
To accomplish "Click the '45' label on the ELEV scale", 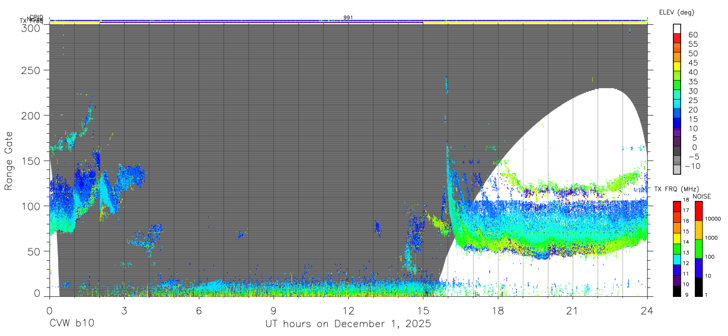I will point(692,63).
